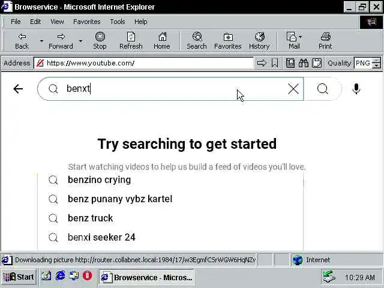
Task: Click the Internet zone status indicator
Action: (x=337, y=260)
